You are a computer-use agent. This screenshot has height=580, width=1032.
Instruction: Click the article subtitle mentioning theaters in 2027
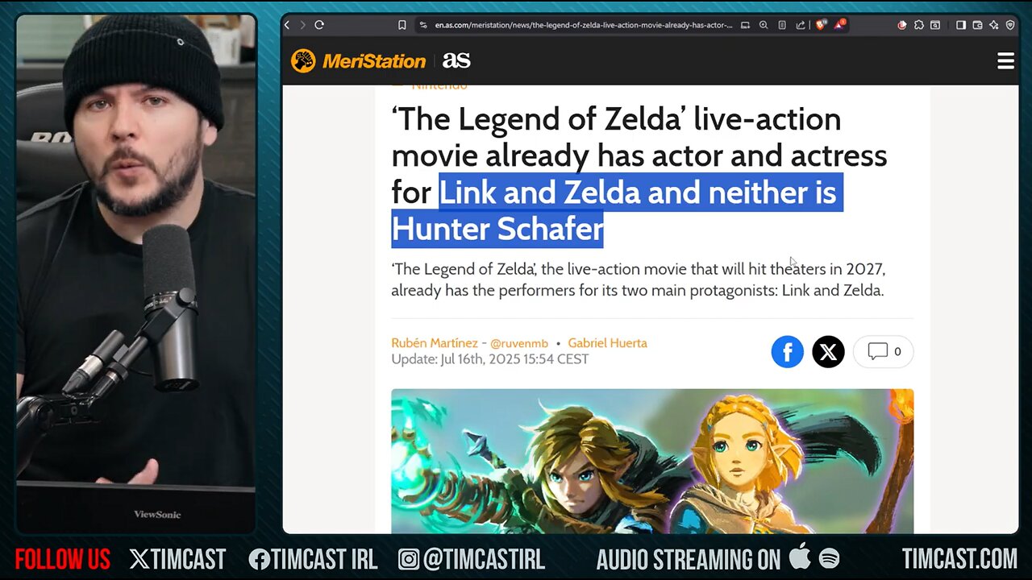pos(638,280)
